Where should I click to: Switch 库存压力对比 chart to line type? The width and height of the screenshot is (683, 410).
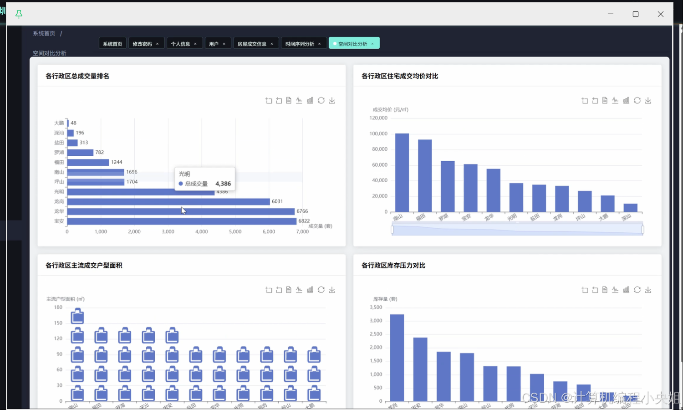(x=615, y=290)
